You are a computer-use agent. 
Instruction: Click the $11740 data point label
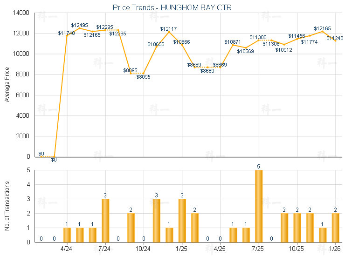66,33
